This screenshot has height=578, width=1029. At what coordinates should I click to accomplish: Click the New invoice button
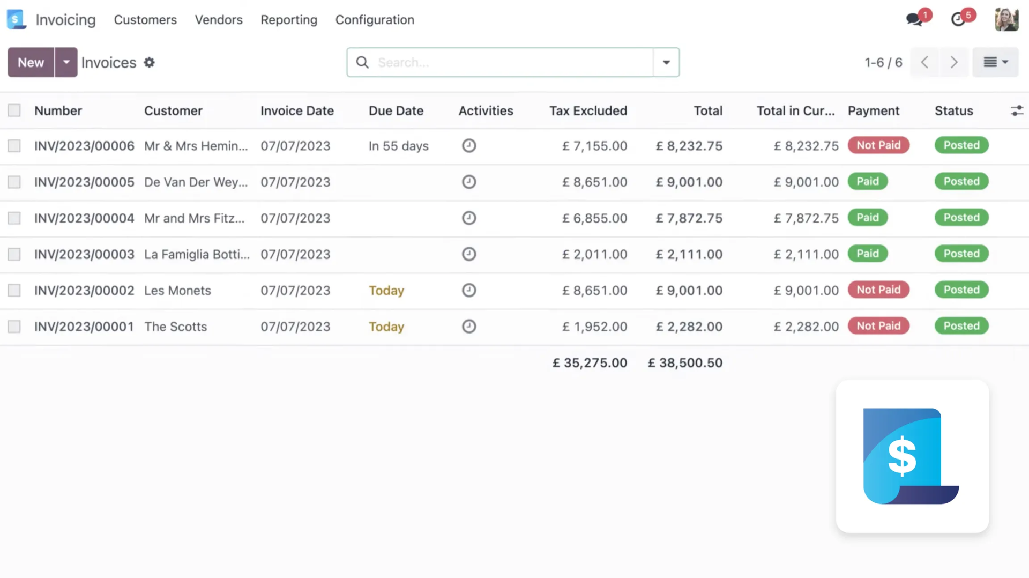(31, 62)
